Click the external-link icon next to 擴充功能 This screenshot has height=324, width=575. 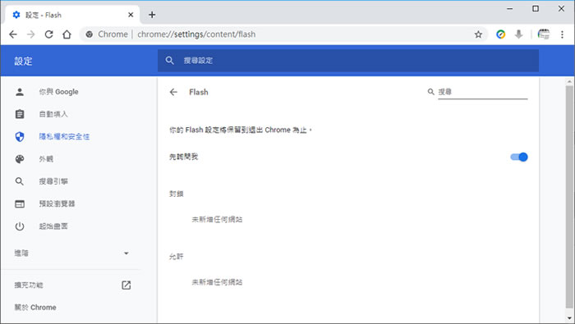tap(126, 285)
